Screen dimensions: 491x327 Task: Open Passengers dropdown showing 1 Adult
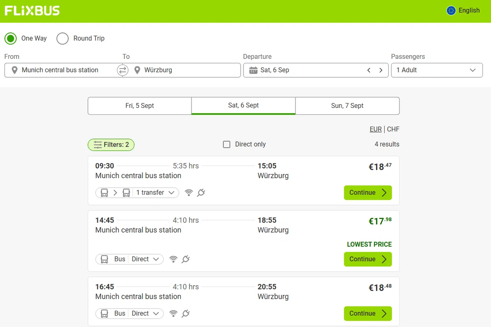pyautogui.click(x=437, y=70)
